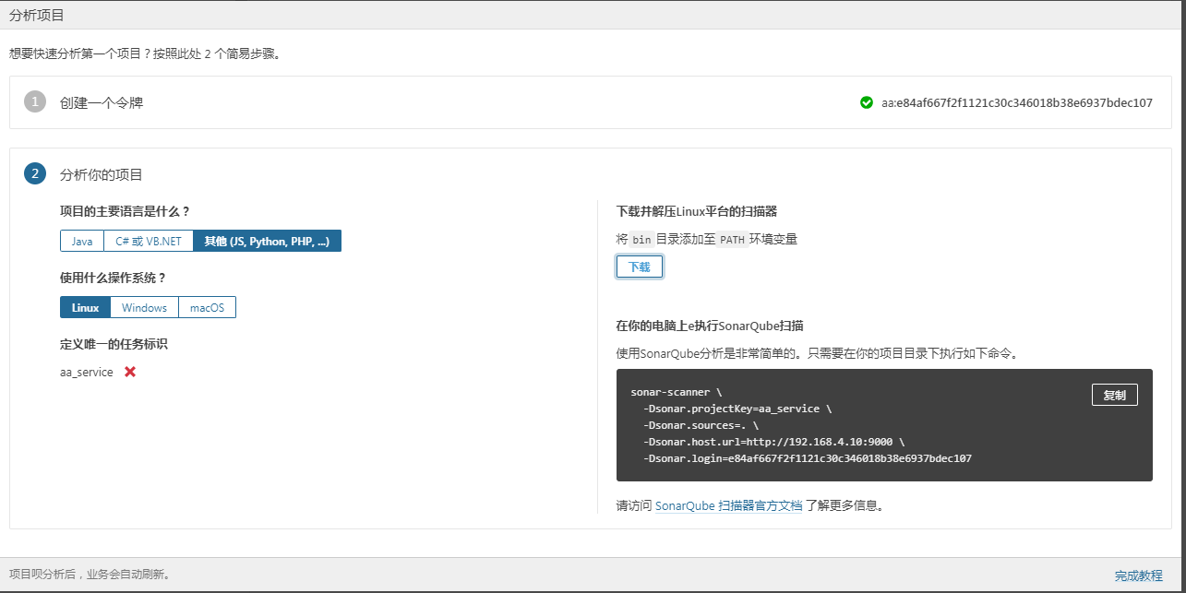
Task: Choose C# 或 VB.NET language option
Action: [x=149, y=242]
